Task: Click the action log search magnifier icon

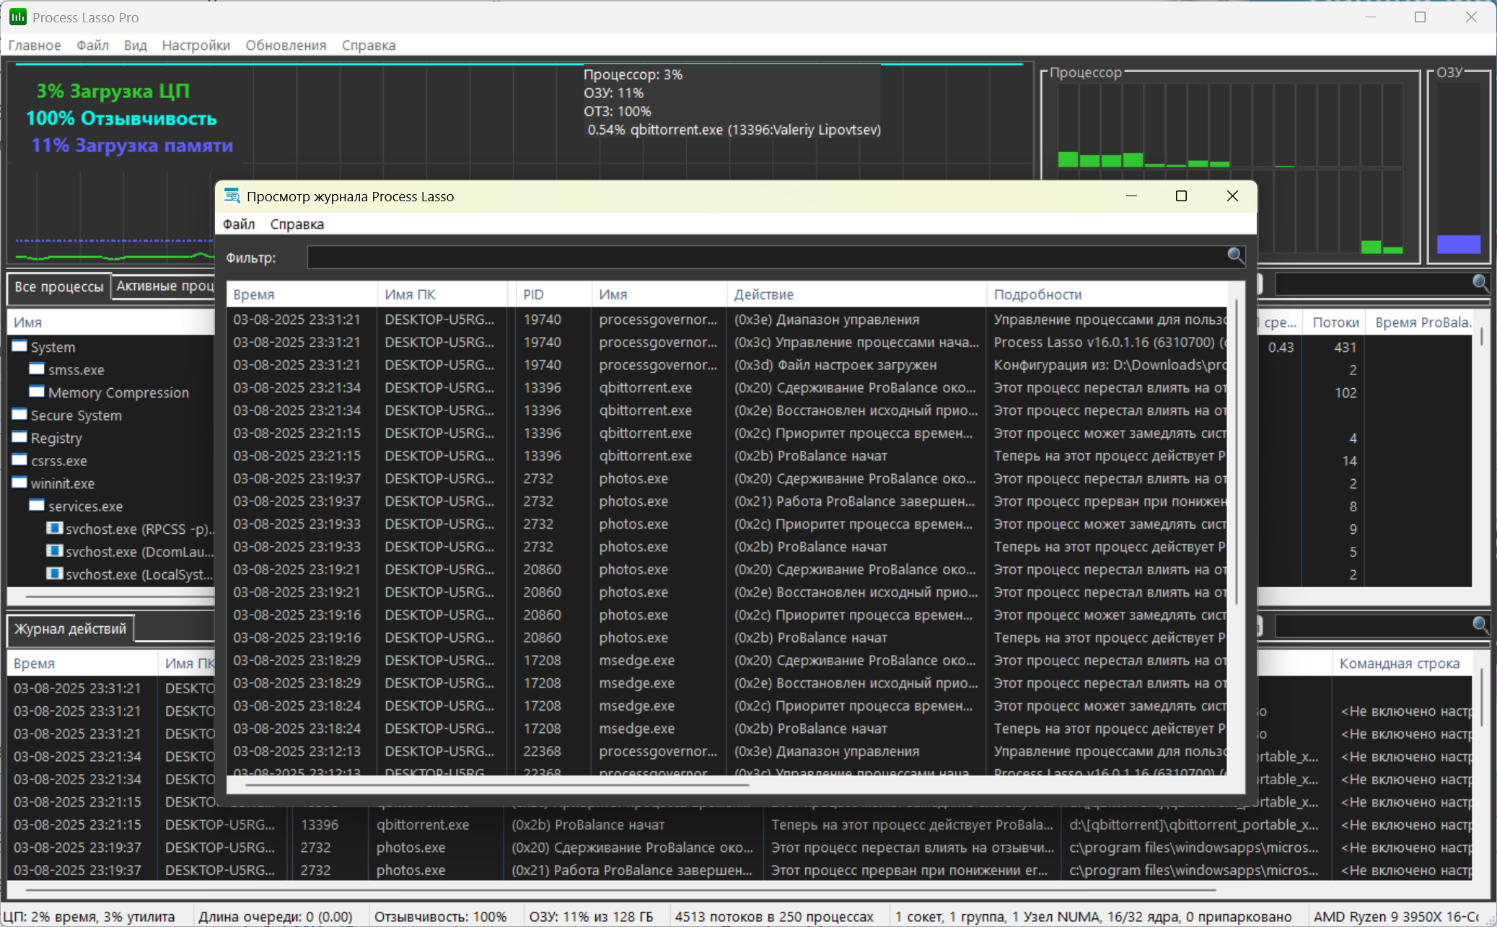Action: [1480, 625]
